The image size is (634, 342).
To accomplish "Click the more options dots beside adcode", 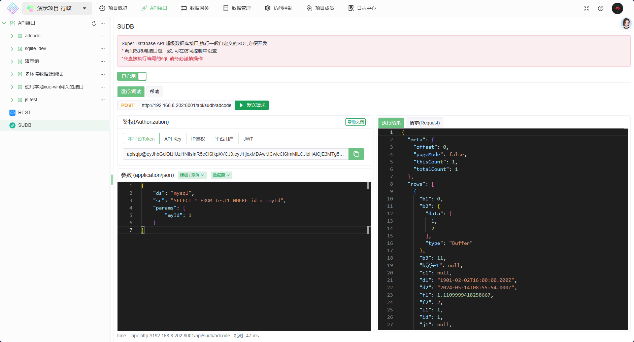I will click(x=103, y=36).
